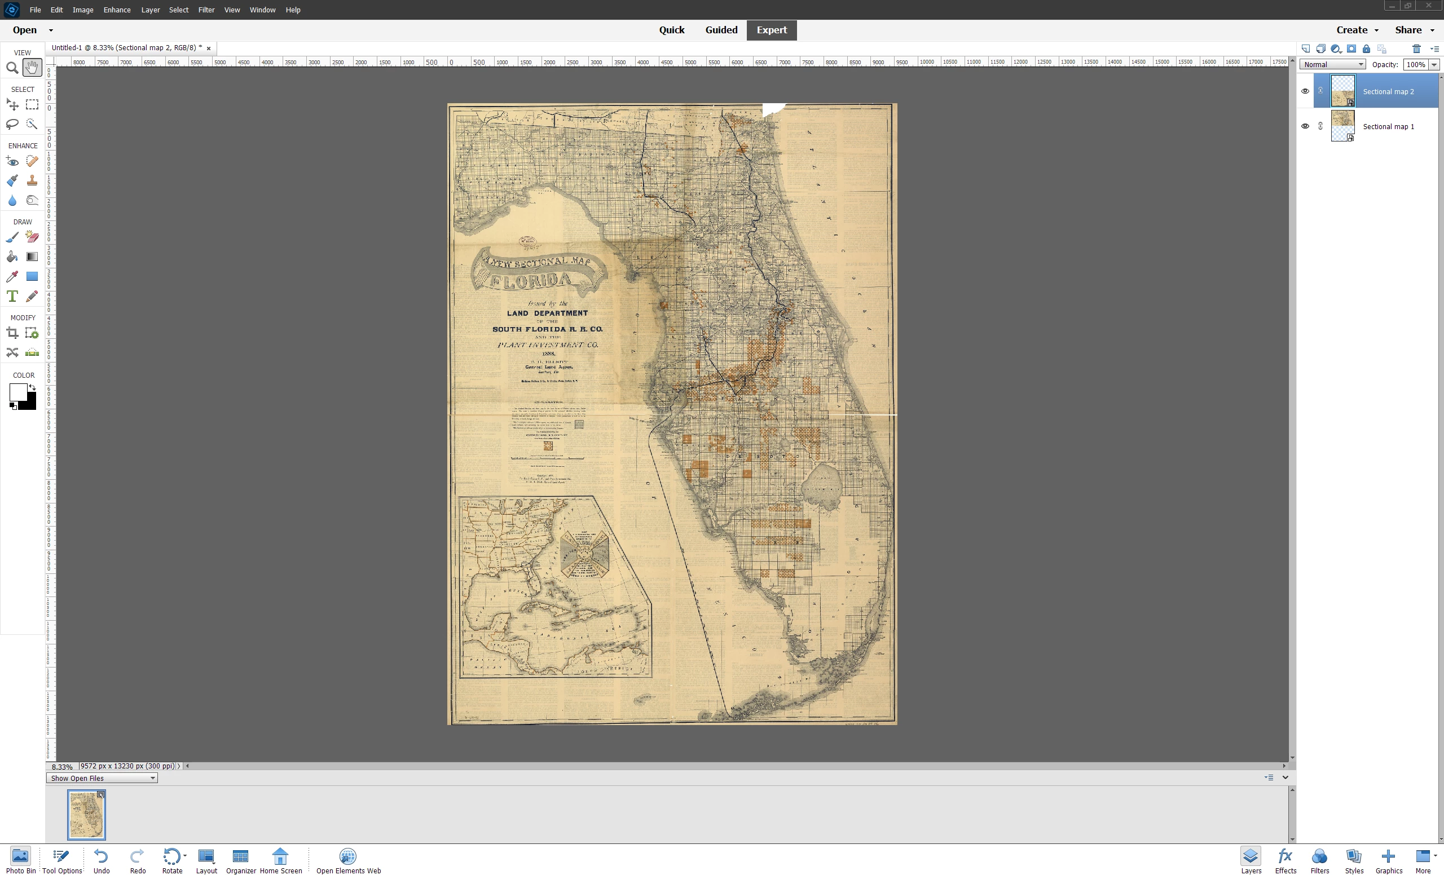Select the Clone Stamp tool

32,180
